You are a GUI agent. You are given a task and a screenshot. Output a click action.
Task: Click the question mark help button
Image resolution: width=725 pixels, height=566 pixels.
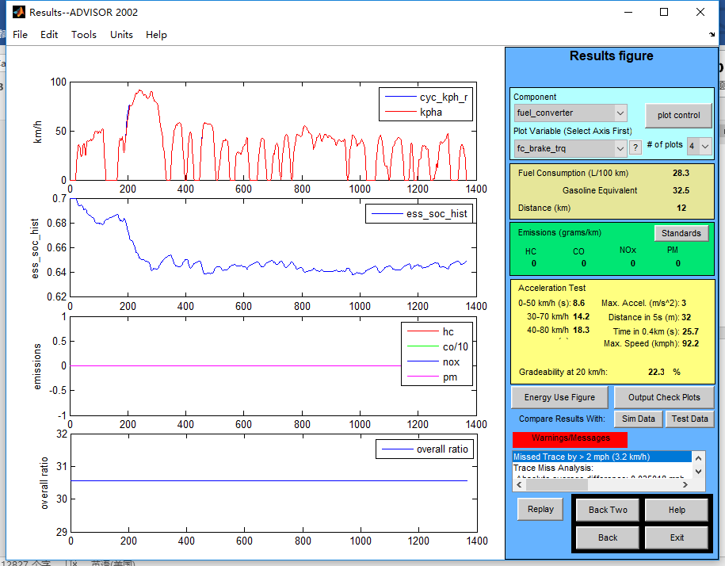635,147
